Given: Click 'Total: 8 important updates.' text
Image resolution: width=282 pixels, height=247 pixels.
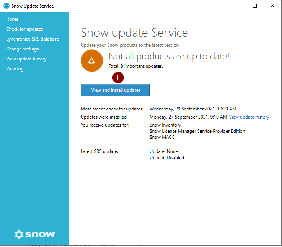Looking at the screenshot, I should coord(136,66).
